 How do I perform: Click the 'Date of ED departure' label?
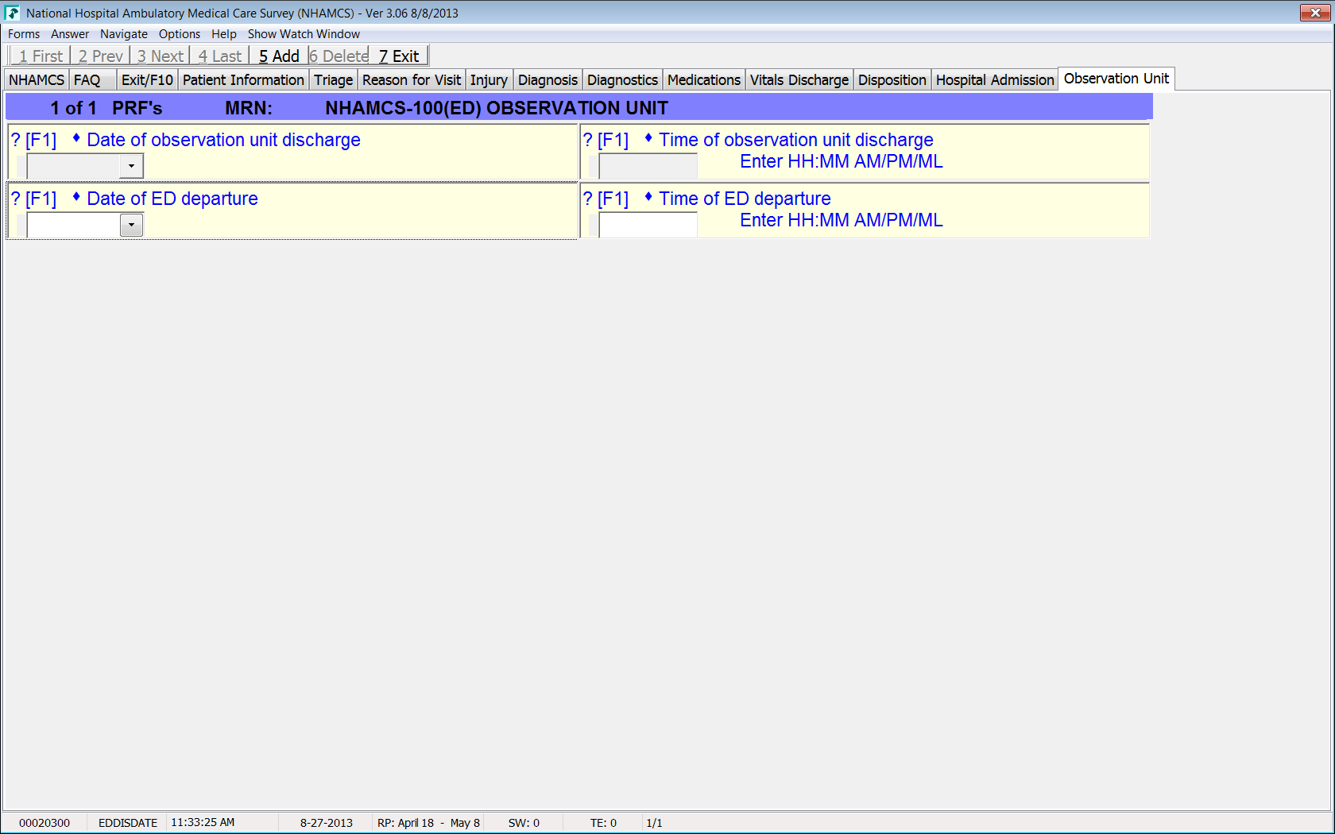click(172, 199)
